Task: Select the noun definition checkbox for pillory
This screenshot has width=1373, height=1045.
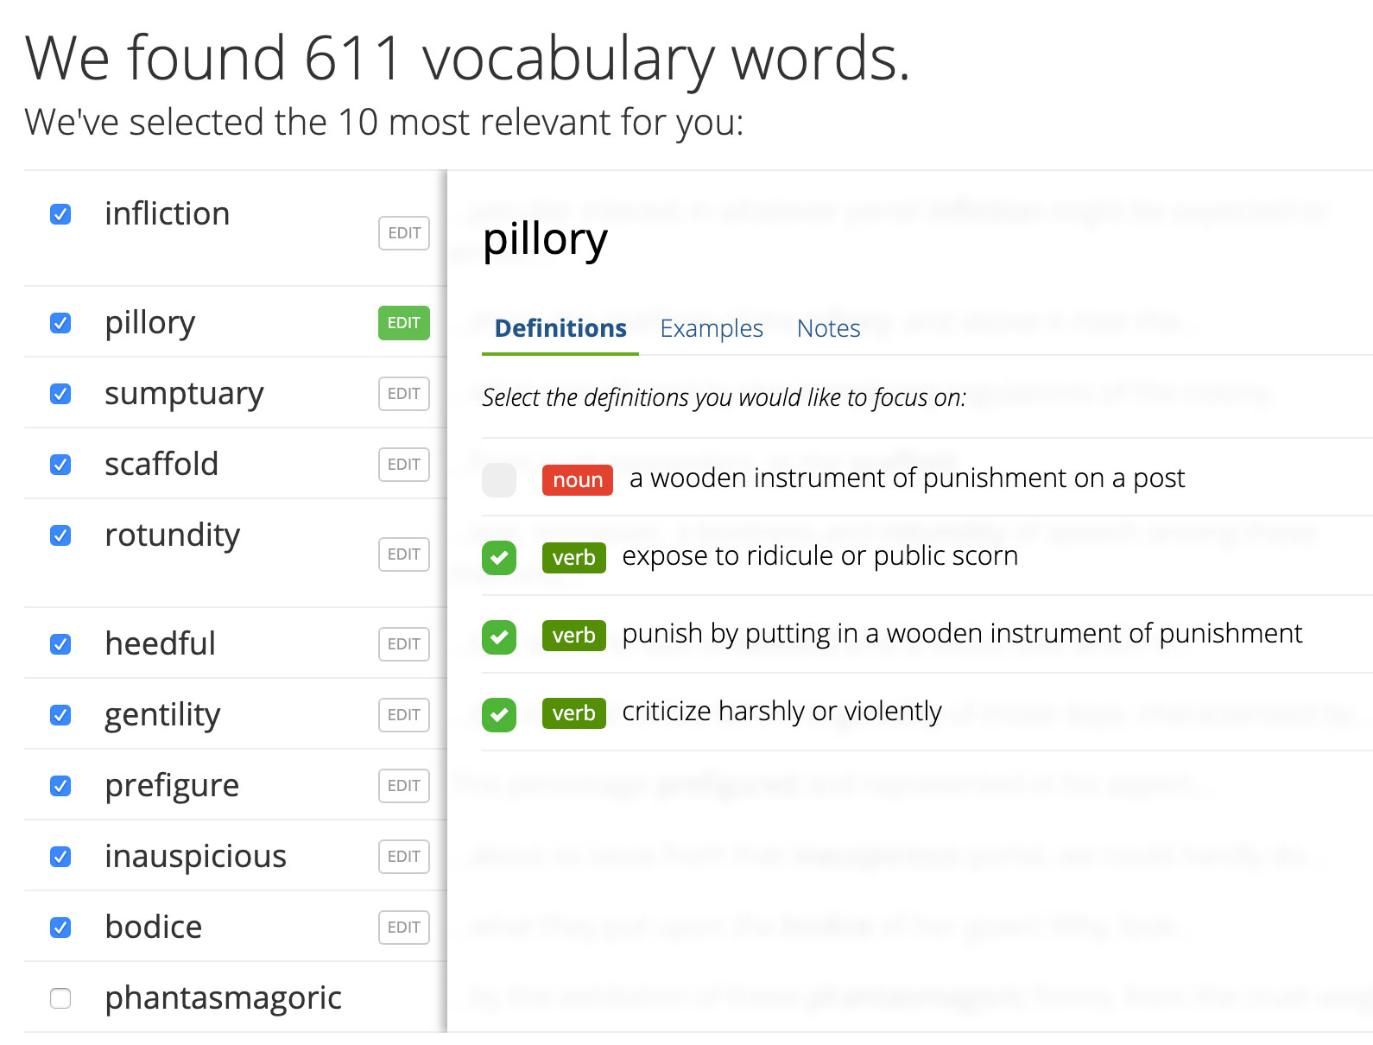Action: [x=499, y=480]
